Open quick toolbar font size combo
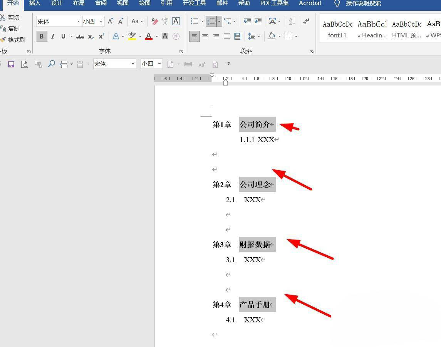This screenshot has height=347, width=441. 151,64
